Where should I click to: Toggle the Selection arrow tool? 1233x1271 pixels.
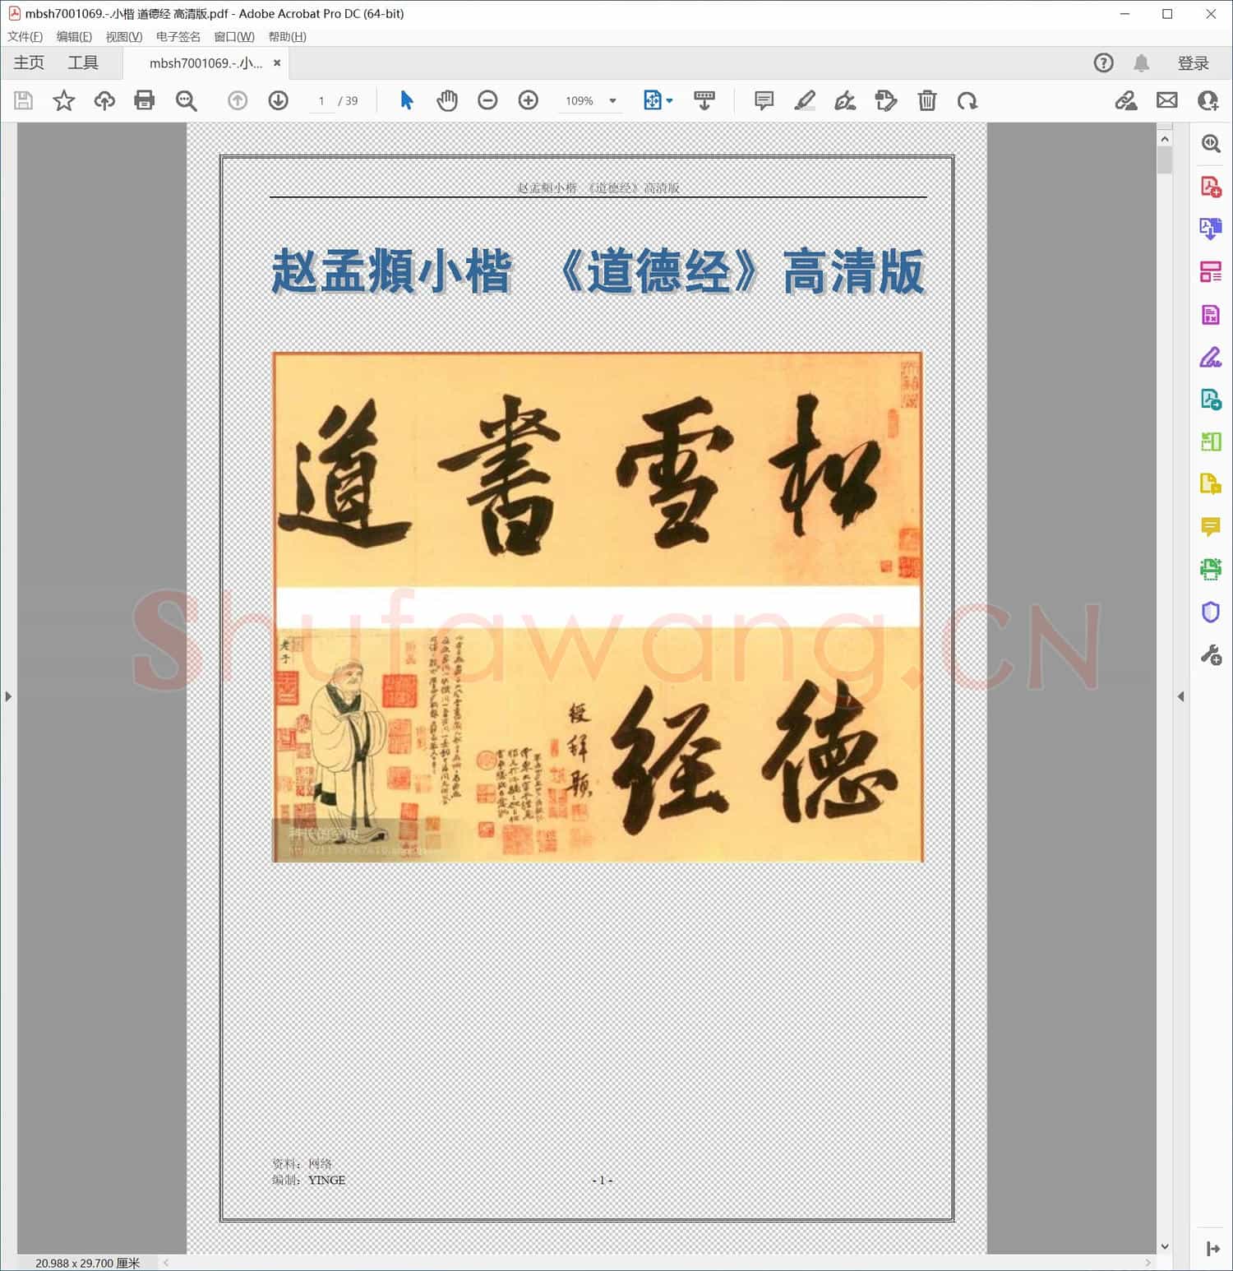pyautogui.click(x=406, y=100)
